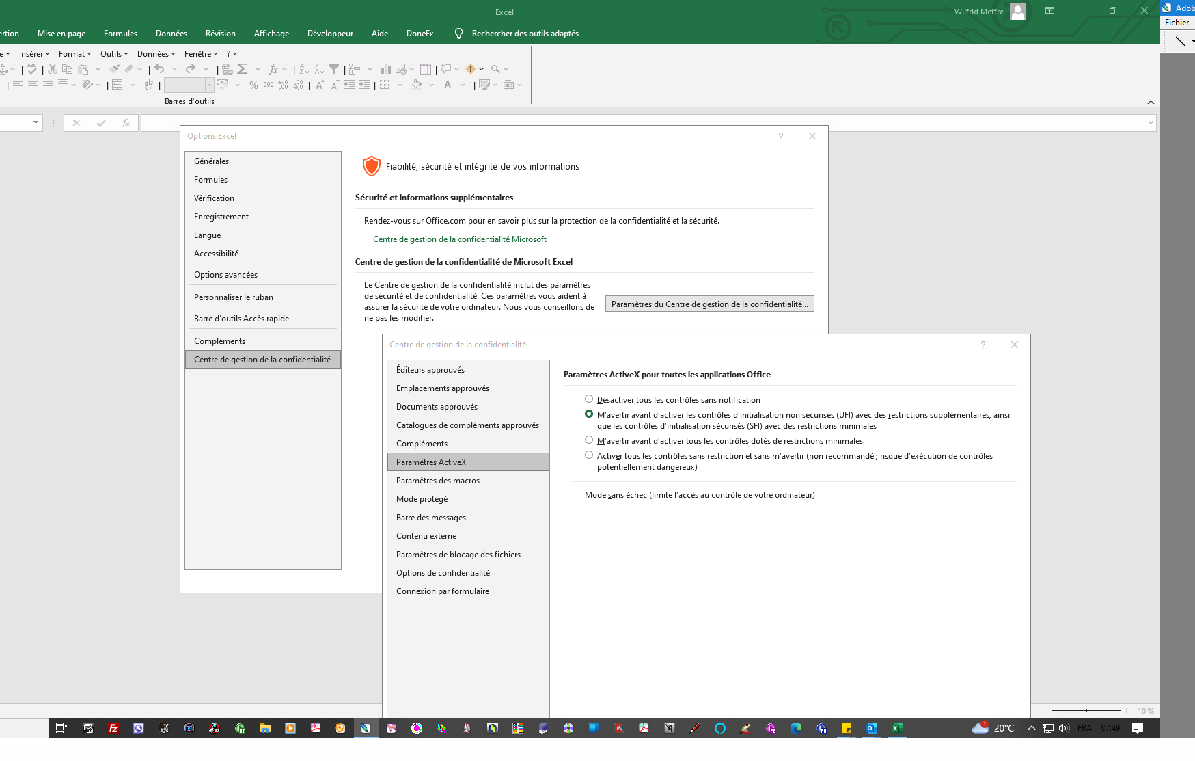Click the Undo arrow icon

(x=159, y=69)
